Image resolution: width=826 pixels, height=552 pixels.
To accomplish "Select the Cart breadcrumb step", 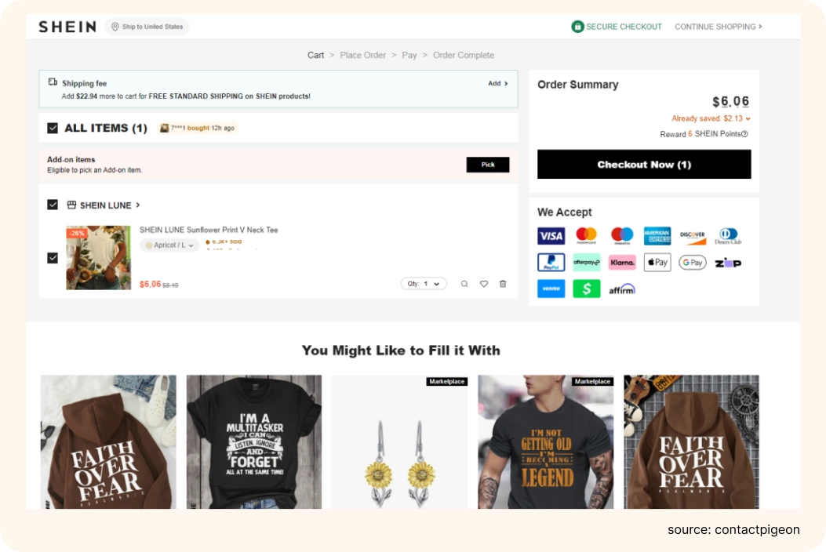I will click(x=315, y=56).
